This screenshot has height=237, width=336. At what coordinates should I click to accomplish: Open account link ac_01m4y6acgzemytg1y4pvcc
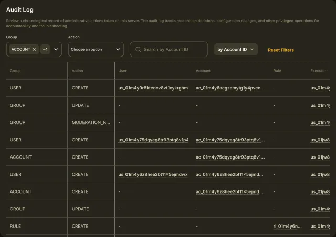tap(230, 88)
